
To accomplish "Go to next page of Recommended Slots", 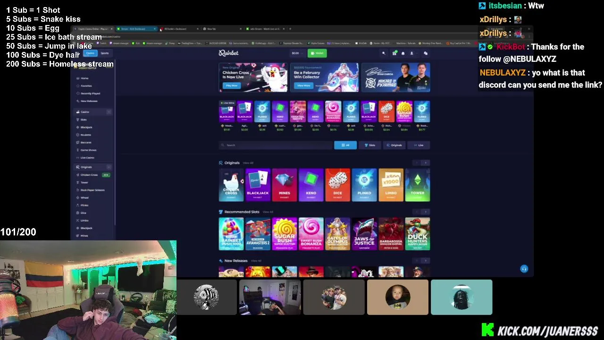I will 426,212.
